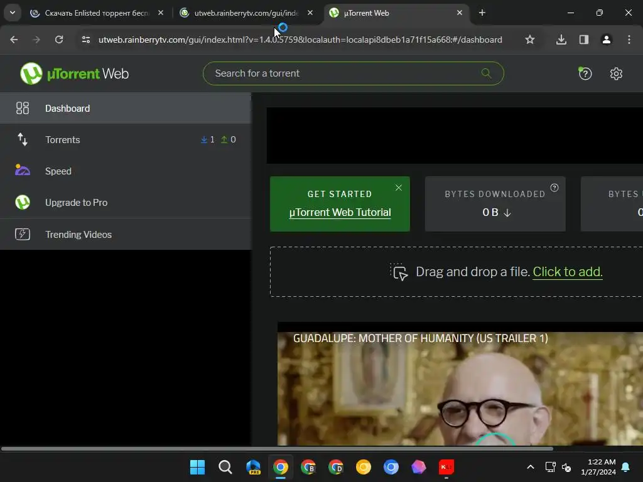
Task: Open the Chrome three-dot menu
Action: [x=629, y=40]
